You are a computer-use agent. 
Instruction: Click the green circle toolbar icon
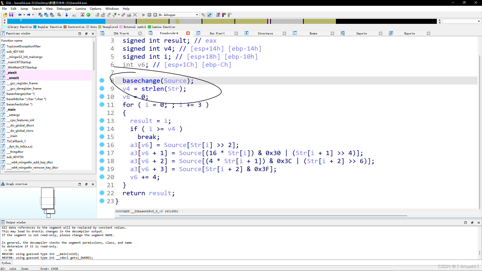pos(88,15)
